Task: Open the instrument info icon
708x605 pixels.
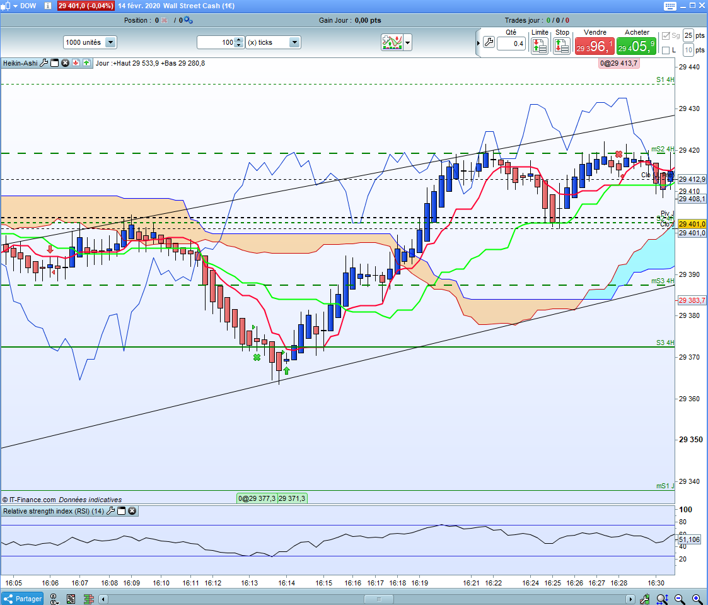Action: point(48,6)
